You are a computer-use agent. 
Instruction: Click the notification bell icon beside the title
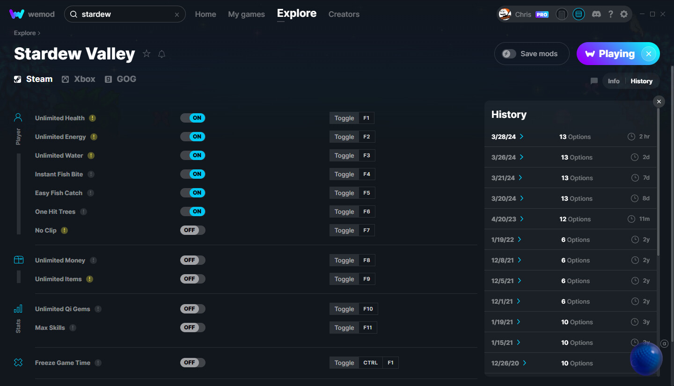tap(161, 54)
